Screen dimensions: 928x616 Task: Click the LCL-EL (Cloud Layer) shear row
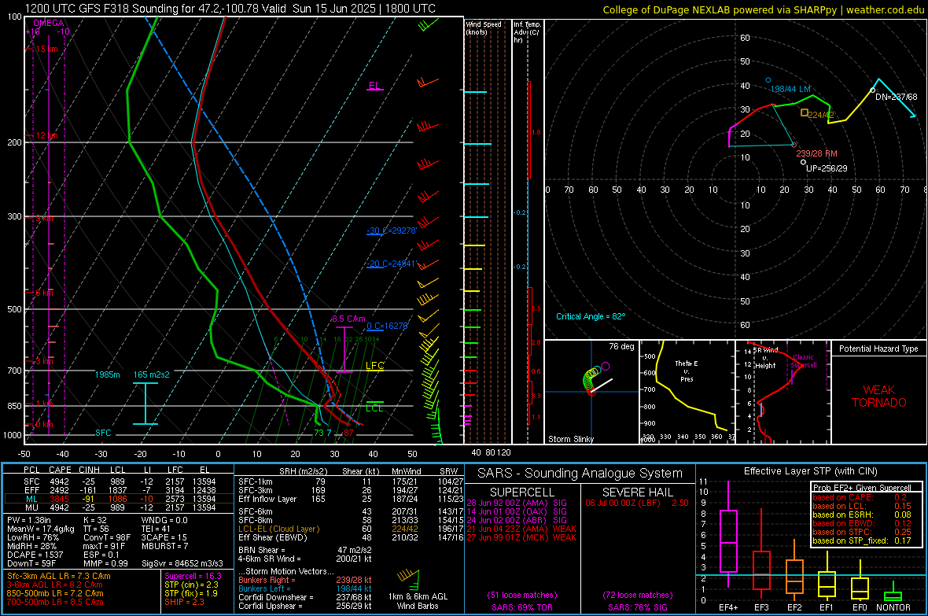pos(351,529)
